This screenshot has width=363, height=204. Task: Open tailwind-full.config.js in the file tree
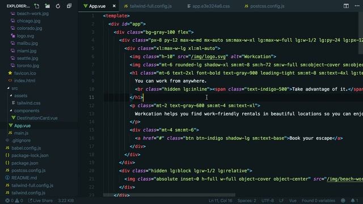(x=32, y=185)
